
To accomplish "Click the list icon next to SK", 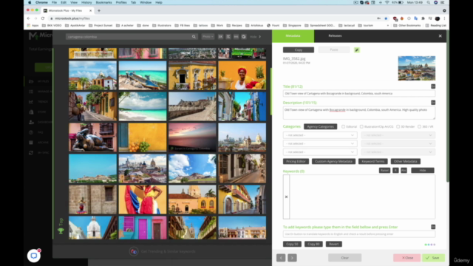I will (228, 37).
